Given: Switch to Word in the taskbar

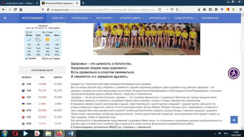Looking at the screenshot, I should (x=71, y=133).
